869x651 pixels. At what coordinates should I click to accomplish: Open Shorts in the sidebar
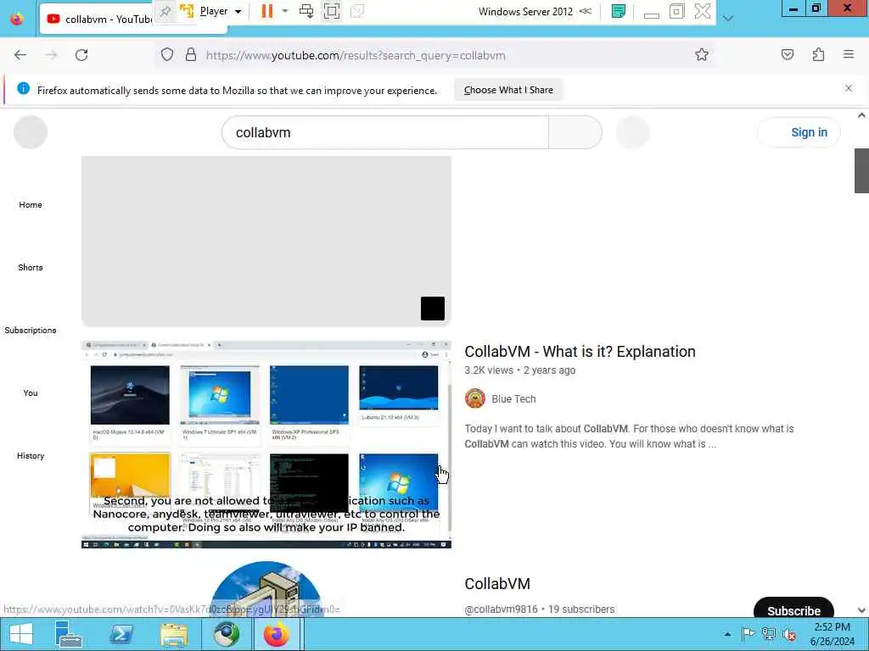(31, 267)
